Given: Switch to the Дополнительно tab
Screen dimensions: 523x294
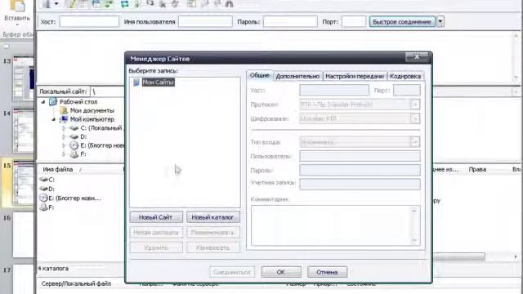Looking at the screenshot, I should click(x=297, y=76).
